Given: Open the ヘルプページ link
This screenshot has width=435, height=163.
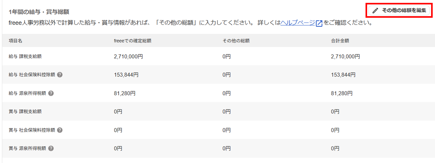Looking at the screenshot, I should click(x=298, y=23).
